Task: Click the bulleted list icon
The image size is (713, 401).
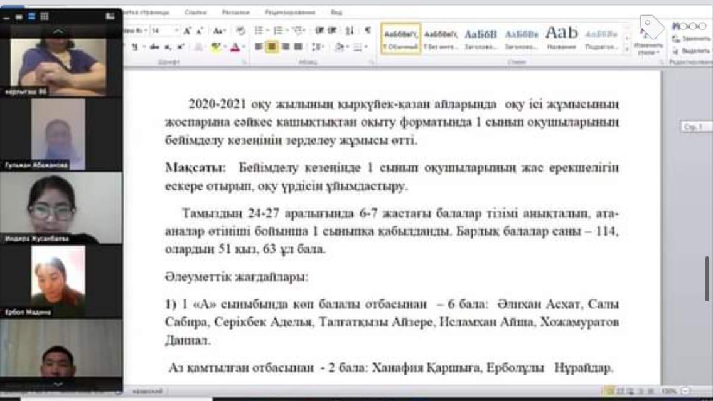Action: [x=259, y=30]
